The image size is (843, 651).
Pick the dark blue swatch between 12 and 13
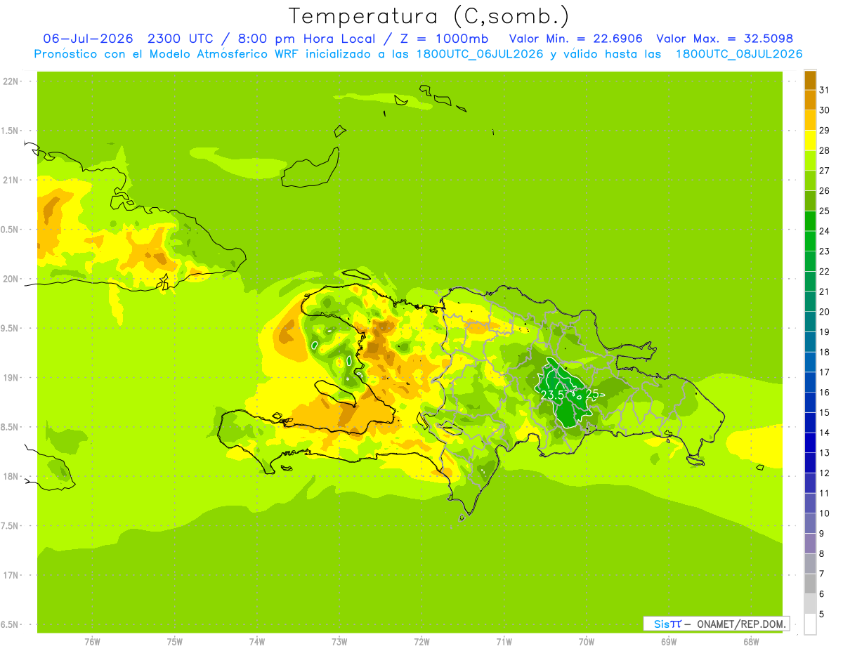(810, 463)
